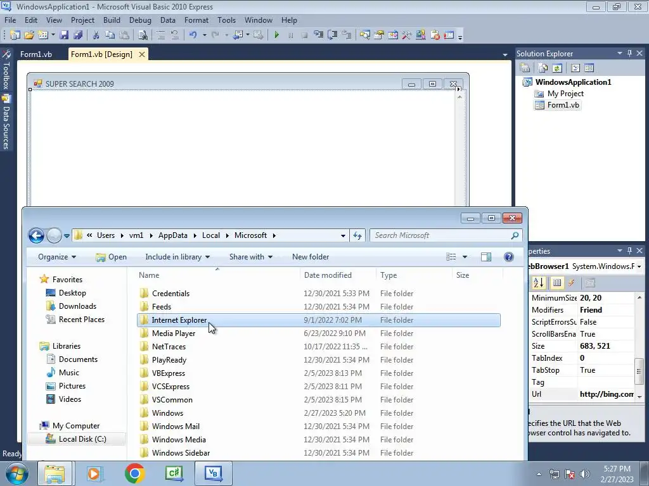Click the Copy toolbar icon
649x486 pixels.
[x=110, y=35]
